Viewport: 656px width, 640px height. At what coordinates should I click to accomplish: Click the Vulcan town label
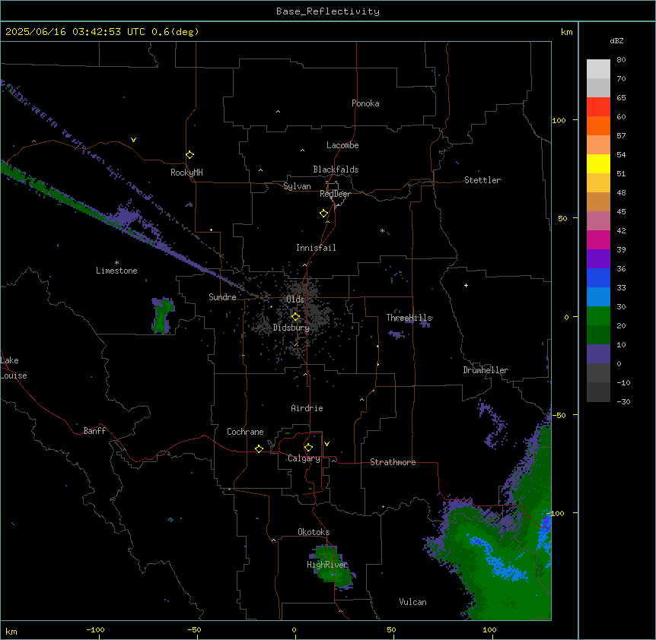(412, 602)
